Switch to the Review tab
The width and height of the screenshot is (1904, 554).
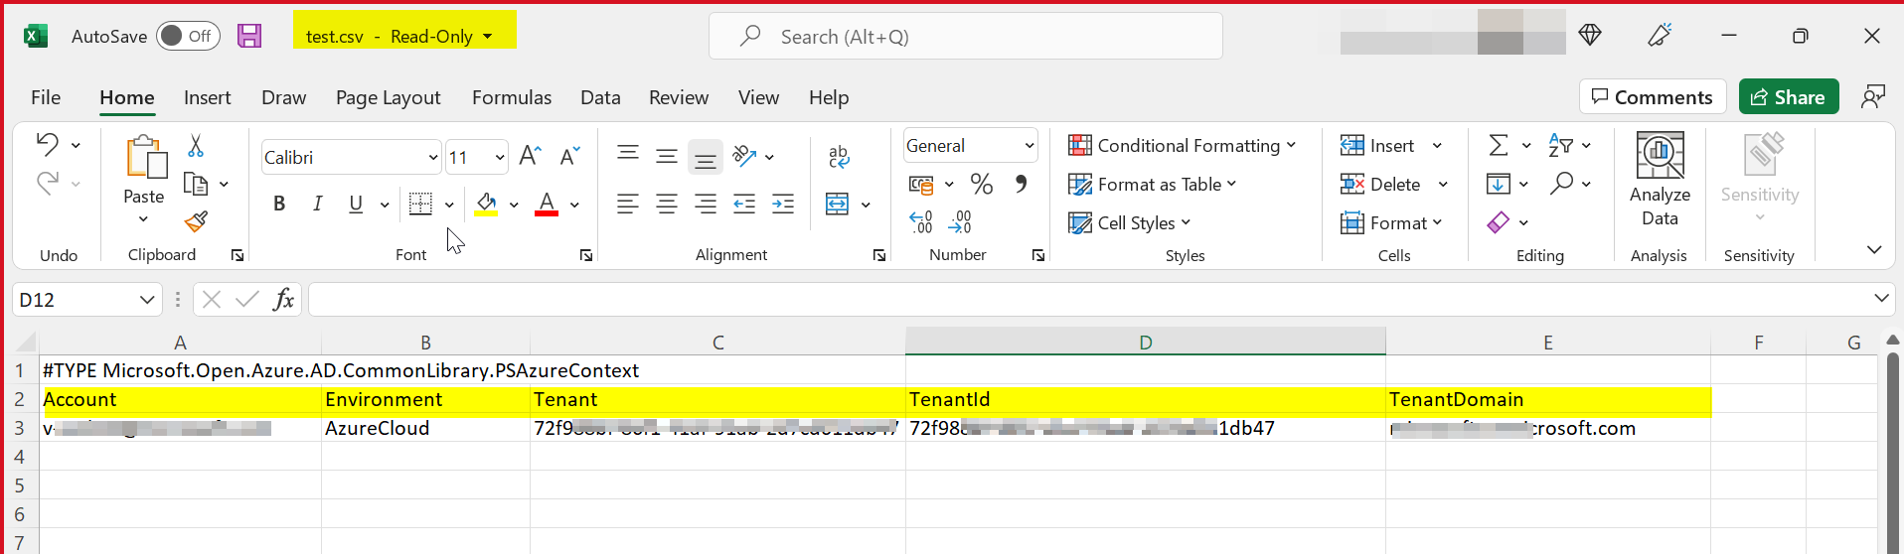click(679, 97)
